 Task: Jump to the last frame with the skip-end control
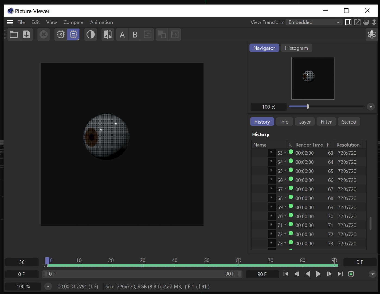coord(340,274)
